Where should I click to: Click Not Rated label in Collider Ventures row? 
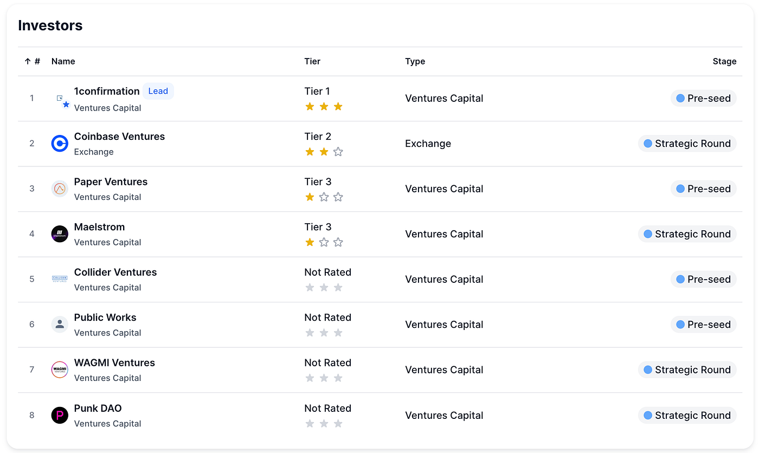328,272
